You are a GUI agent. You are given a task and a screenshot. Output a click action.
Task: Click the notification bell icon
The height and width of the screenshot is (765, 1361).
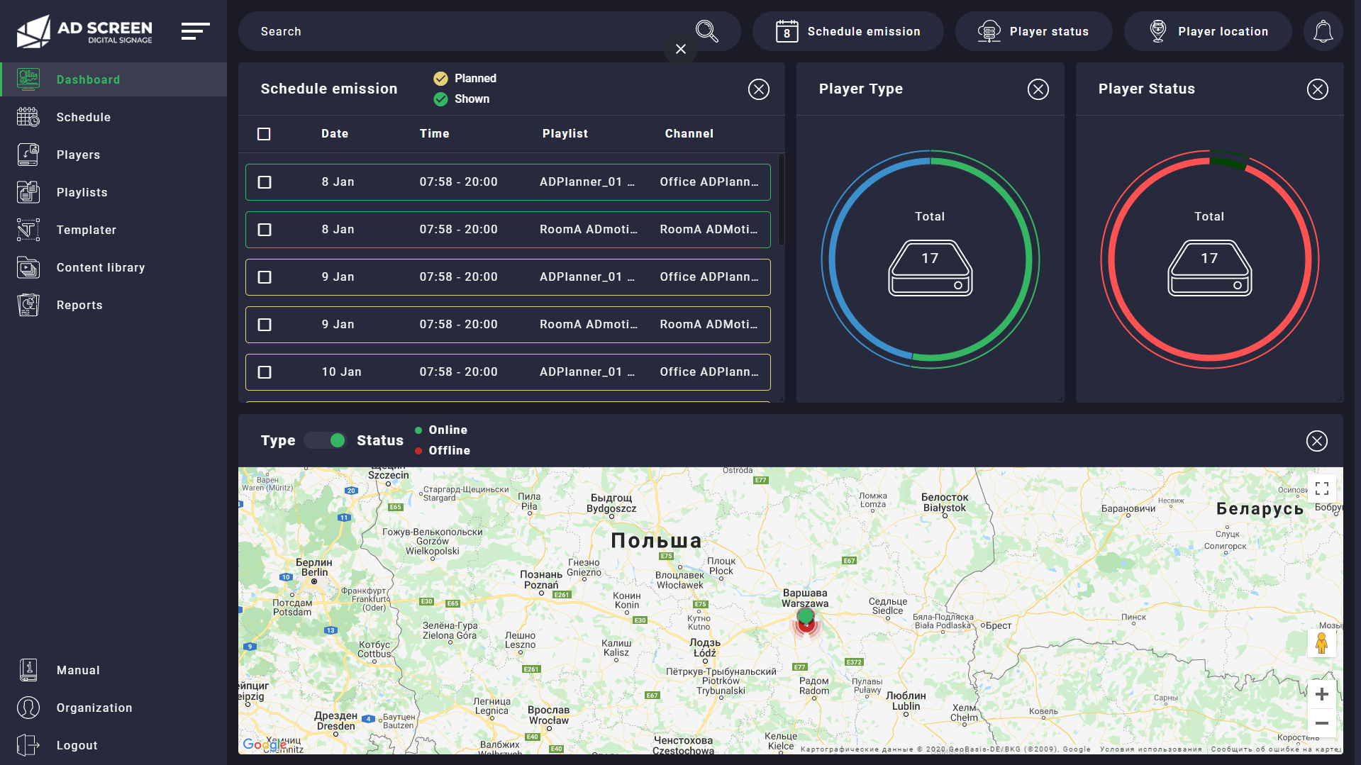[1323, 31]
